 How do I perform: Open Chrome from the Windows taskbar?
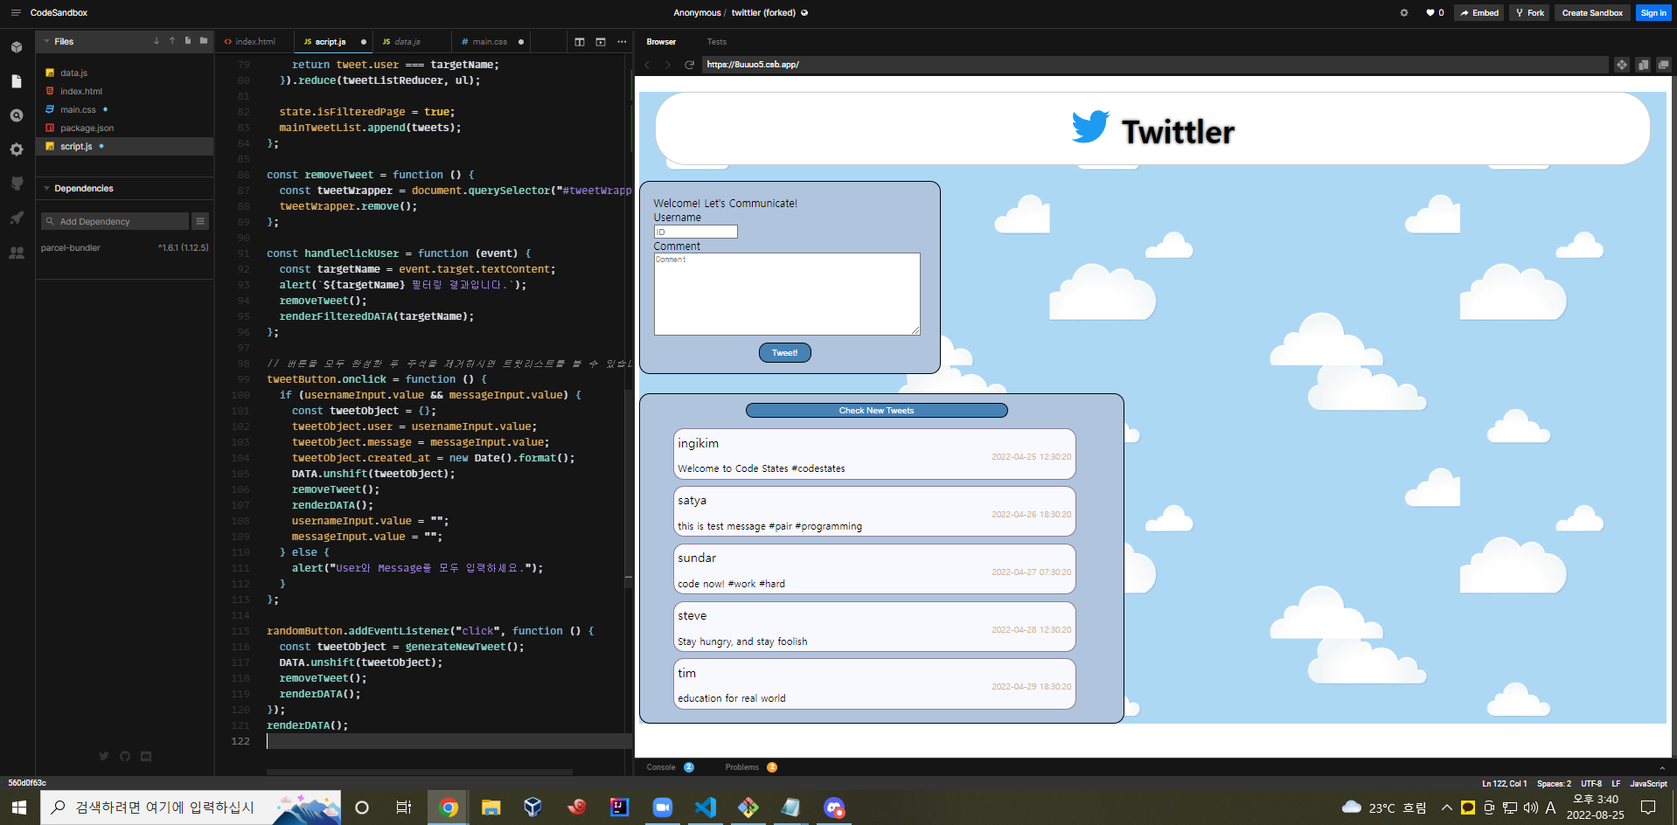pos(449,808)
